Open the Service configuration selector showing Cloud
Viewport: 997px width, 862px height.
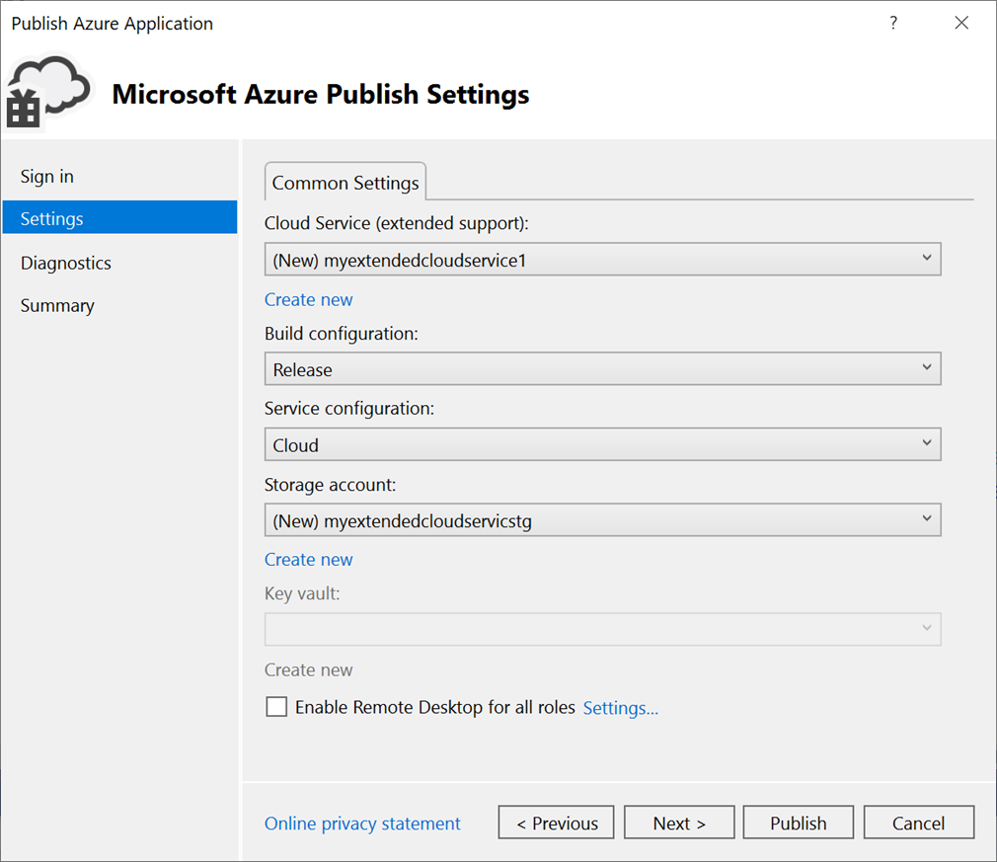[x=602, y=444]
